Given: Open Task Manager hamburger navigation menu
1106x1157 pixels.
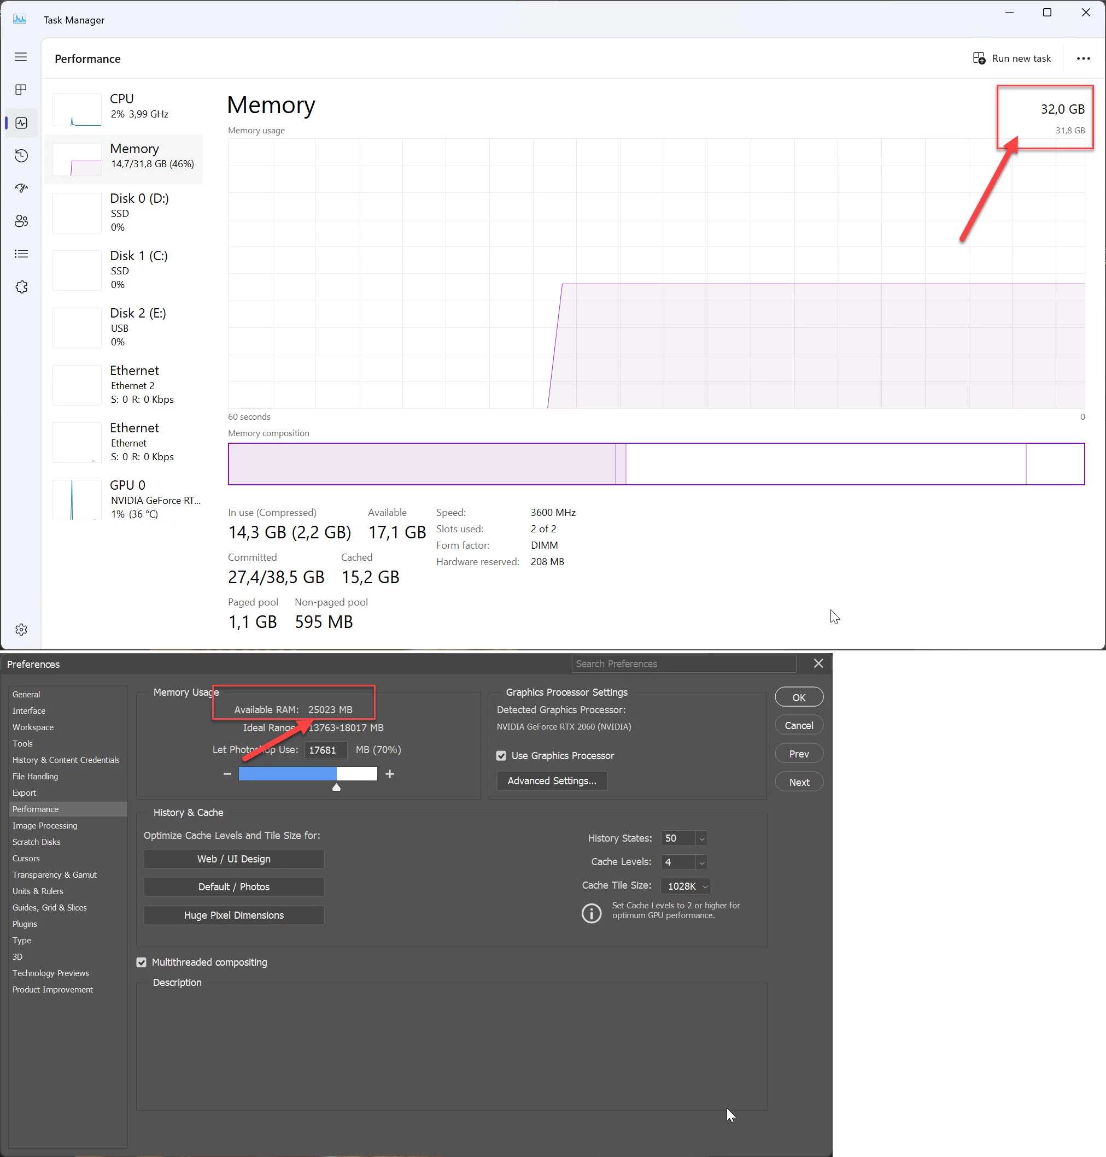Looking at the screenshot, I should [x=21, y=57].
